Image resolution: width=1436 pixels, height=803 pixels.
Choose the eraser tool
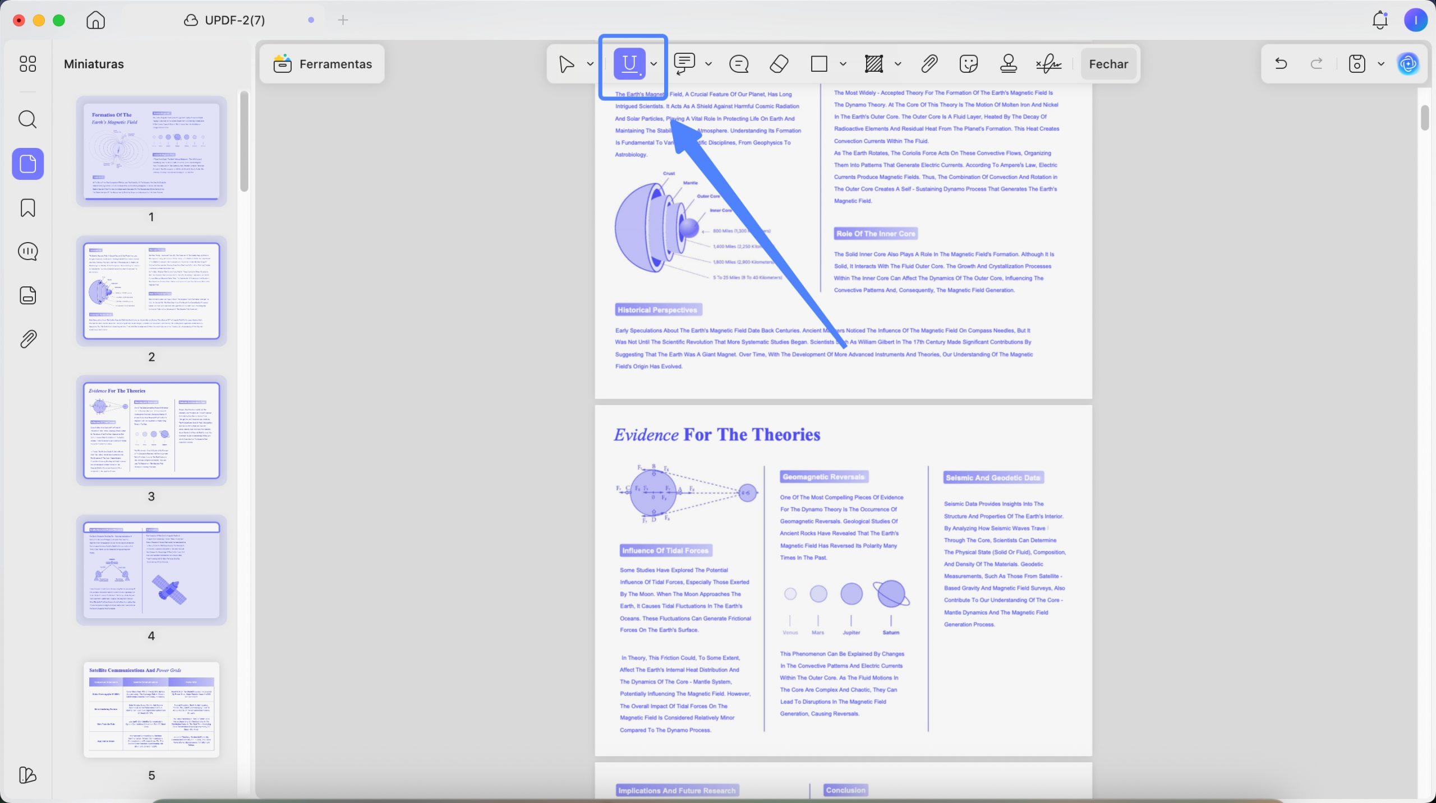point(779,64)
